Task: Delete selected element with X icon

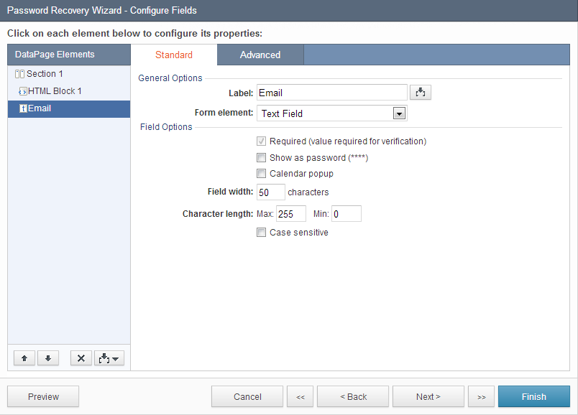Action: tap(81, 358)
